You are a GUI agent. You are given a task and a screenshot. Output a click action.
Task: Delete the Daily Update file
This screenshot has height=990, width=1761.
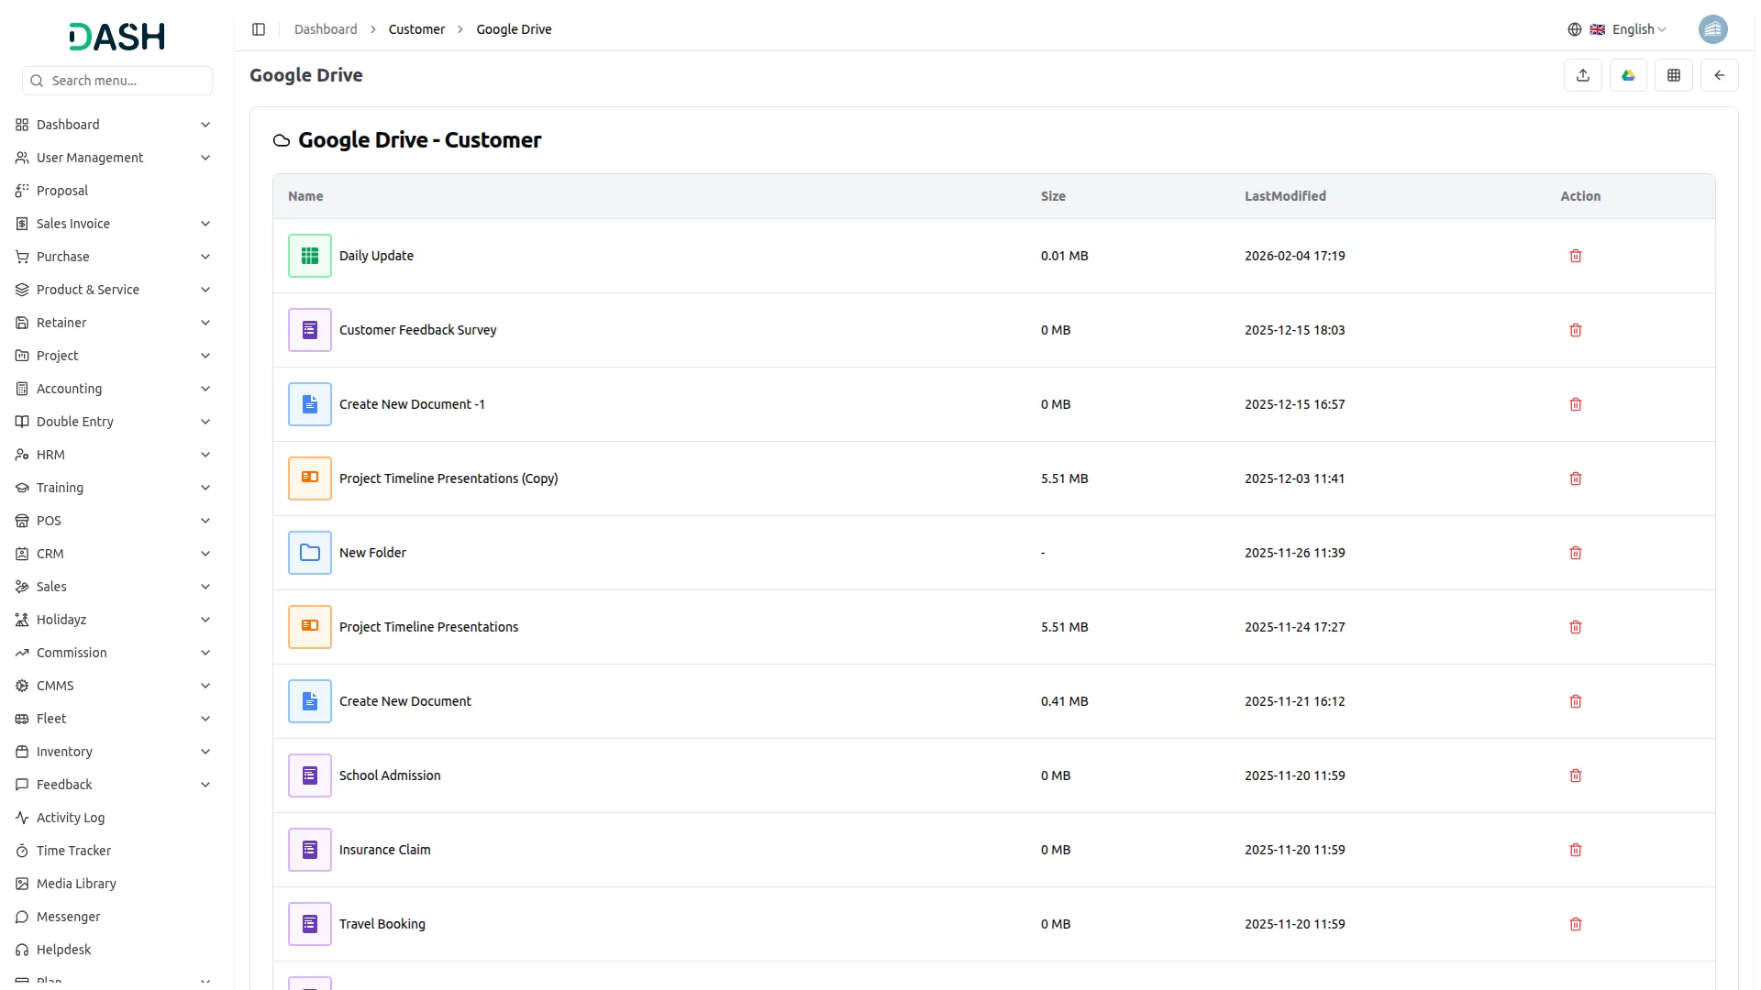pos(1576,256)
